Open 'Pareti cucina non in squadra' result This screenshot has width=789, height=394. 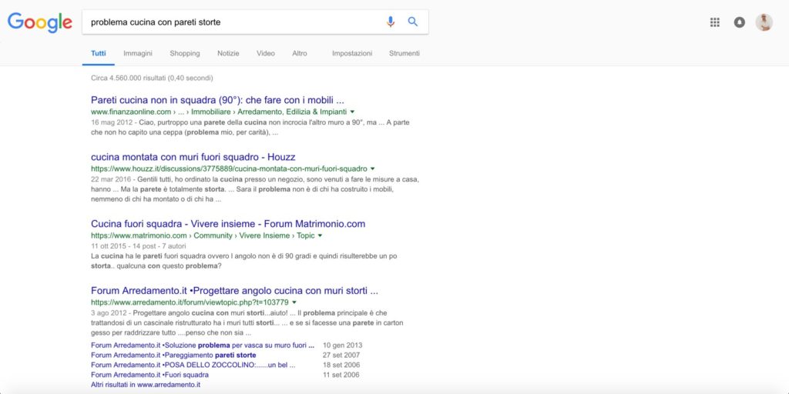tap(217, 100)
